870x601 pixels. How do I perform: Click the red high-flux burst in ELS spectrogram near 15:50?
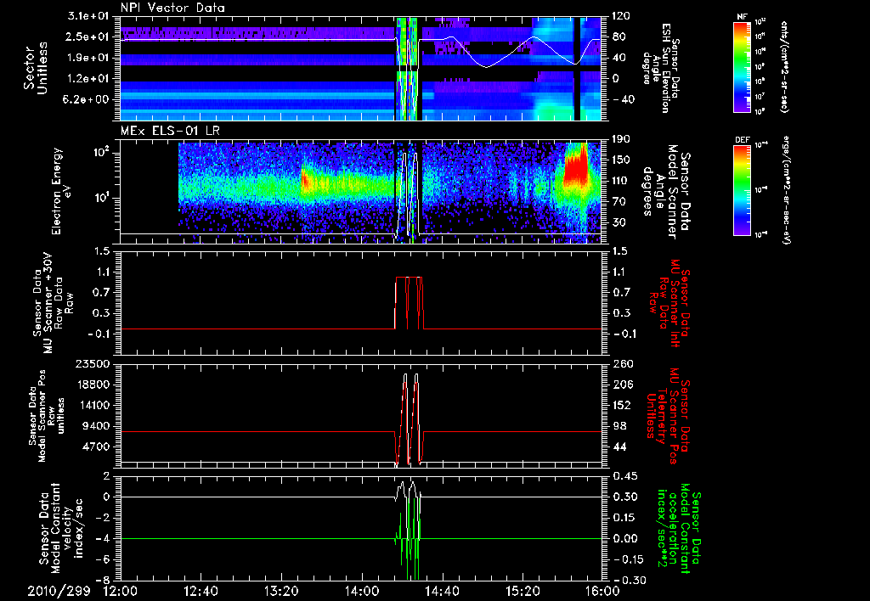coord(575,166)
